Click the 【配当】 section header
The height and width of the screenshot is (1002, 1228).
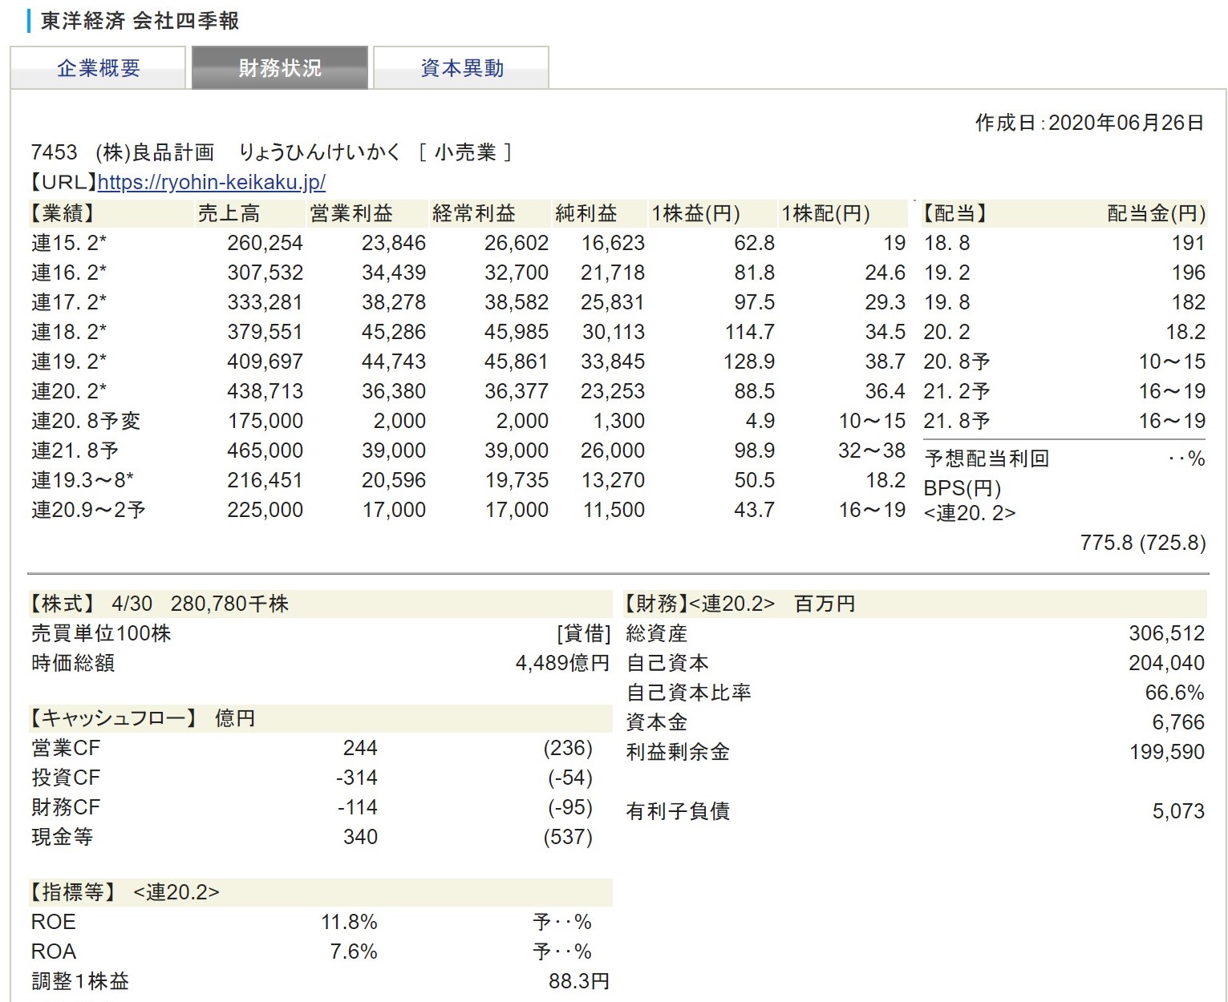tap(955, 213)
